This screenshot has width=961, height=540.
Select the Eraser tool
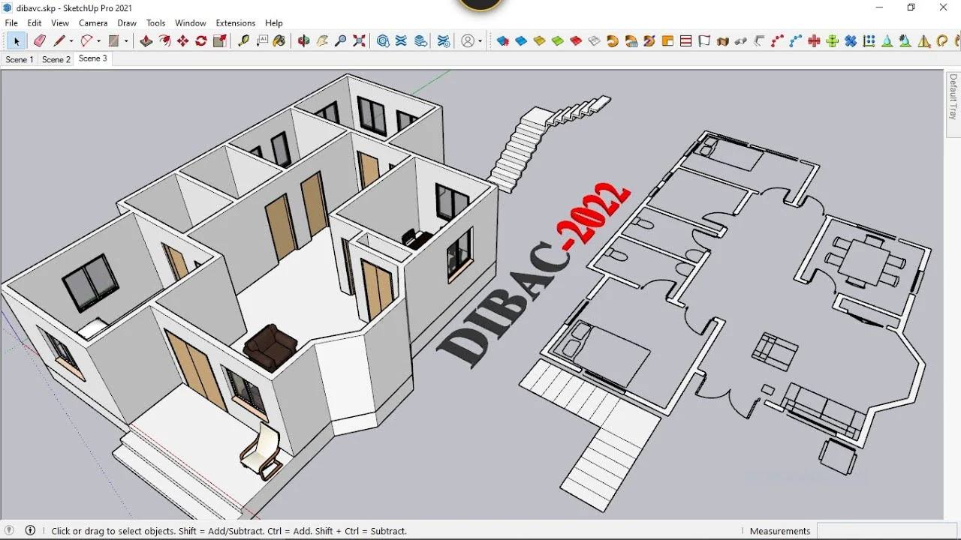[x=40, y=41]
